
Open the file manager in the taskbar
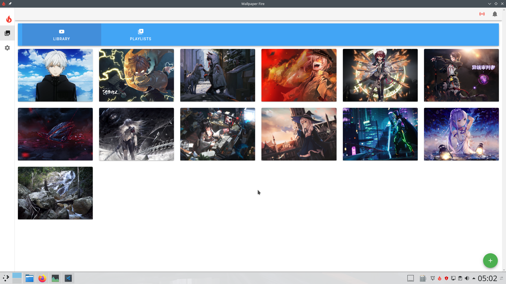tap(29, 278)
